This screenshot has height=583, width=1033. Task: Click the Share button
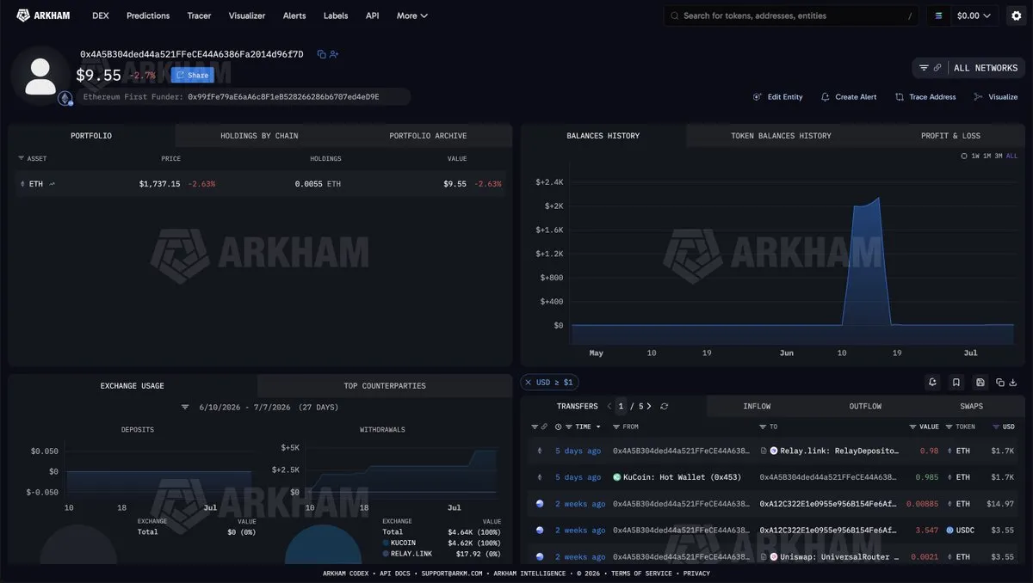coord(192,75)
